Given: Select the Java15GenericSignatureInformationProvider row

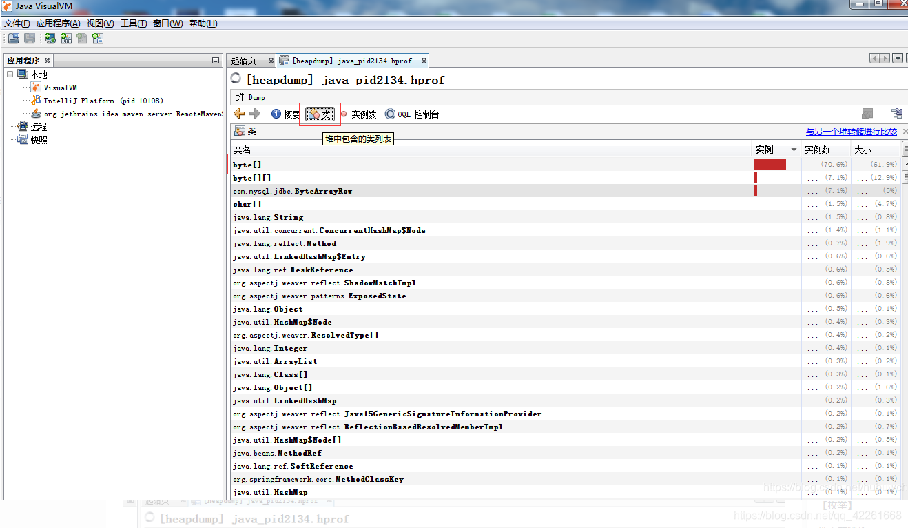Looking at the screenshot, I should point(566,414).
